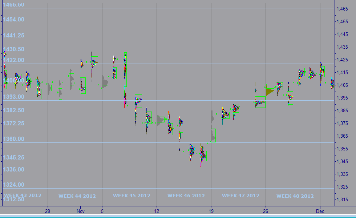Click the 1454.00 price level label

tap(14, 19)
